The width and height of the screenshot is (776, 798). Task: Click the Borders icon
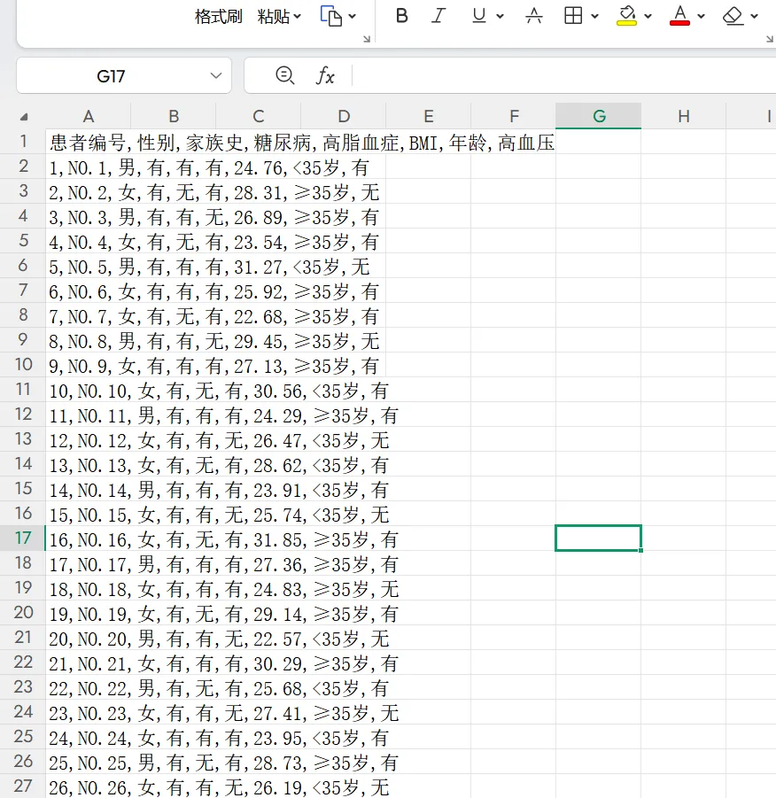(x=573, y=16)
